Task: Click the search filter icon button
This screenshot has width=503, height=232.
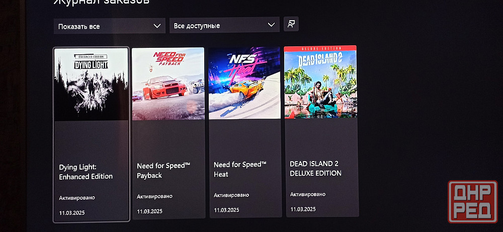Action: tap(291, 24)
